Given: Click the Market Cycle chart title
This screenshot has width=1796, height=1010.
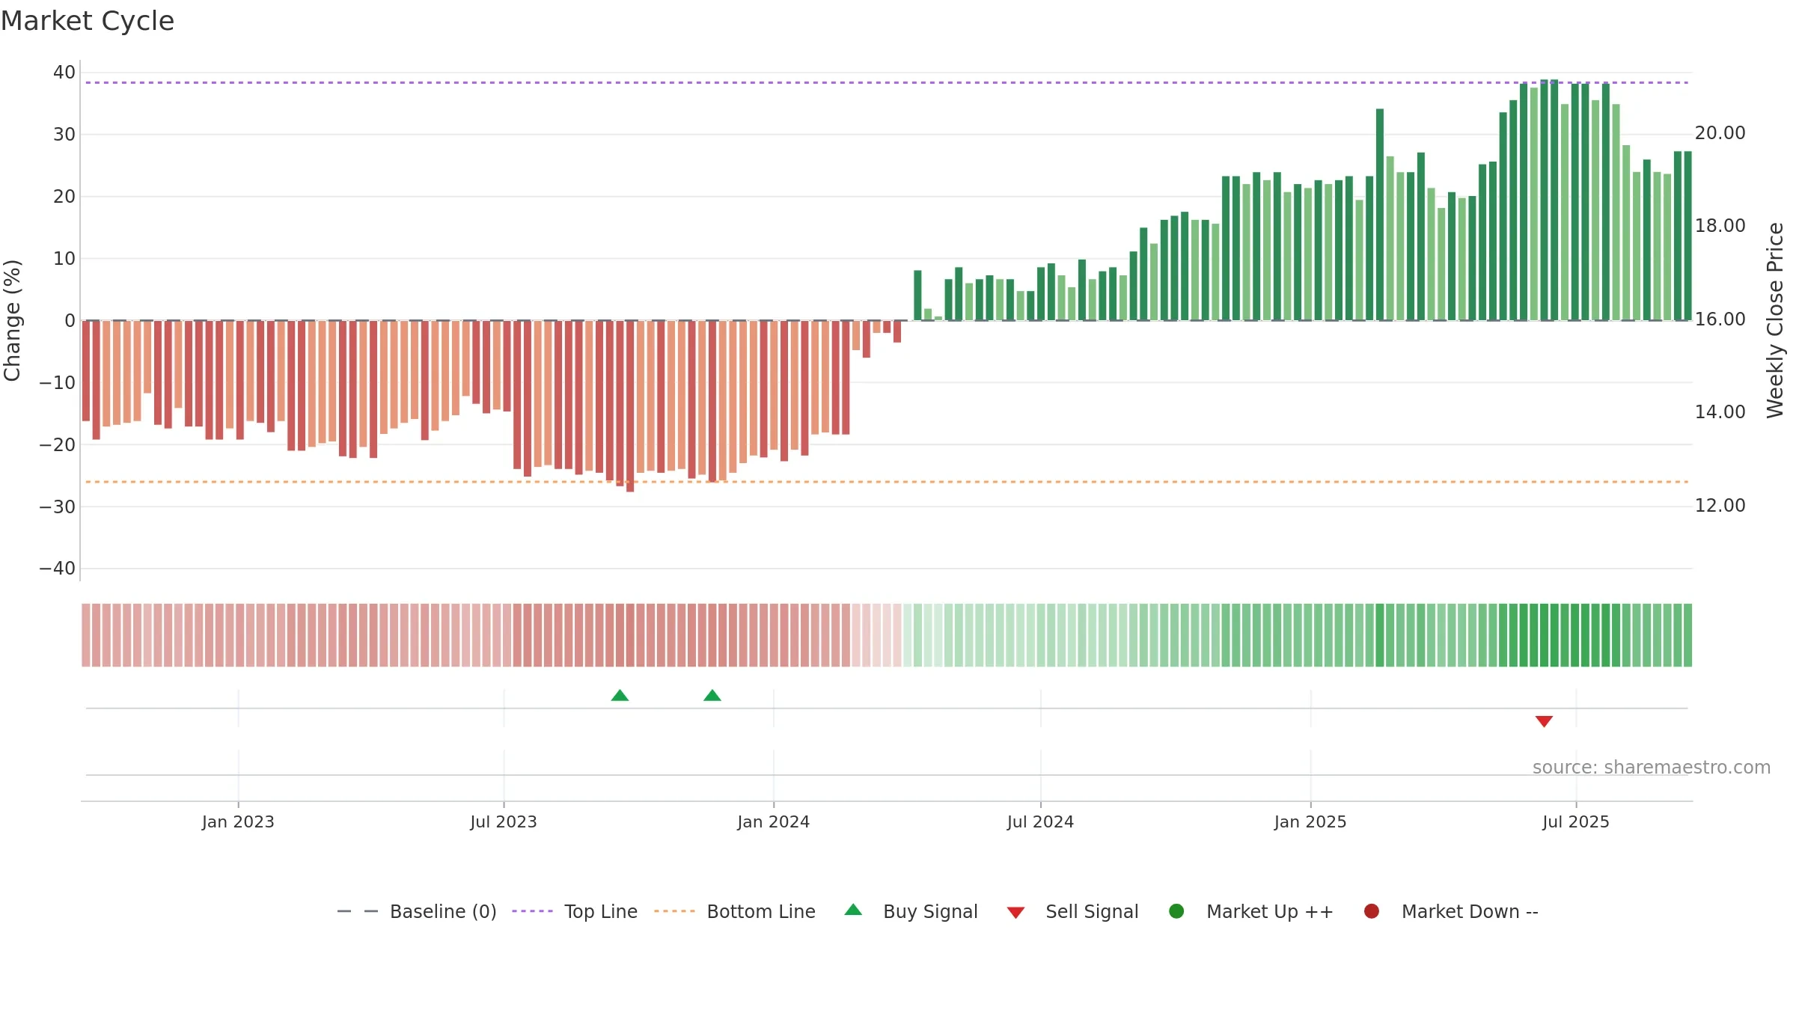Looking at the screenshot, I should coord(88,21).
